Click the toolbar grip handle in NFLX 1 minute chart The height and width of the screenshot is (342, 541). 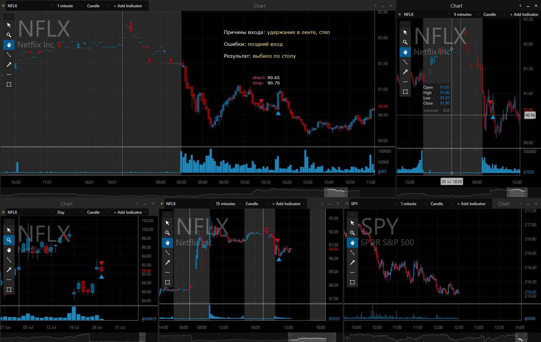(x=9, y=16)
